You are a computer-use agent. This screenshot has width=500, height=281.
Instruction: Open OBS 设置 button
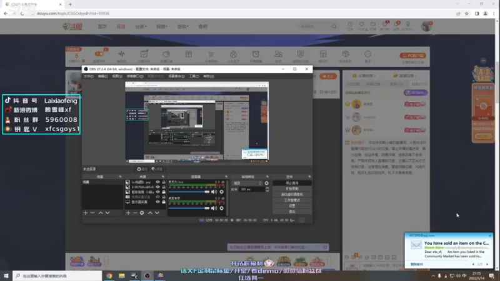coord(292,206)
